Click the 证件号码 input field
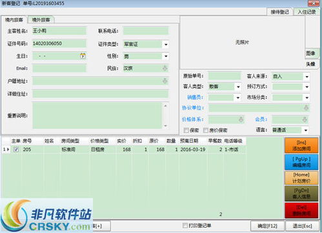The height and width of the screenshot is (233, 322). point(59,43)
